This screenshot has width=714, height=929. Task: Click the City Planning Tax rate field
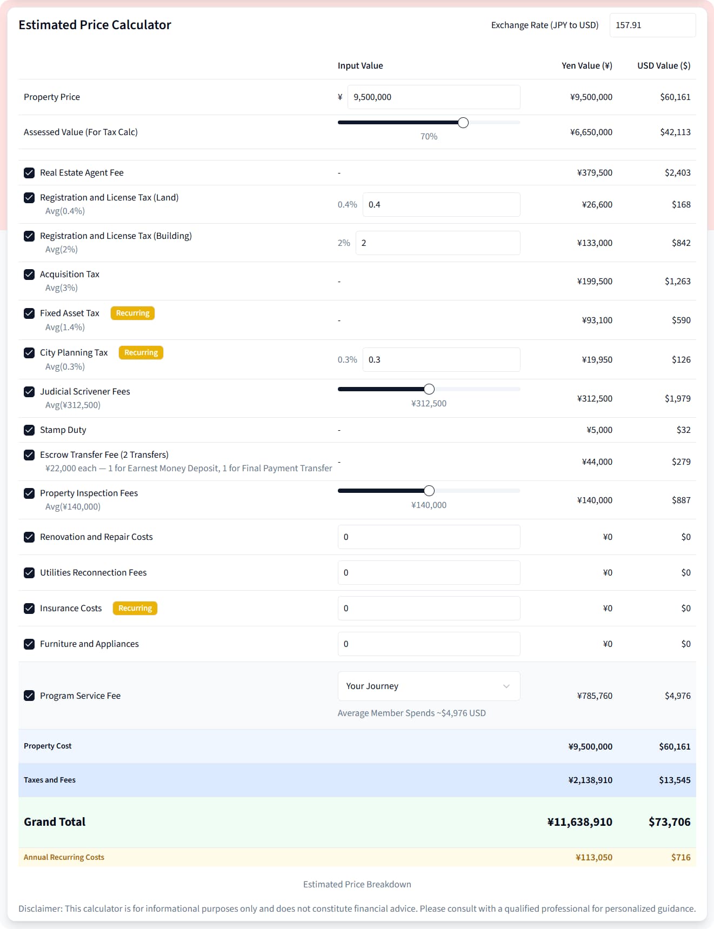441,360
